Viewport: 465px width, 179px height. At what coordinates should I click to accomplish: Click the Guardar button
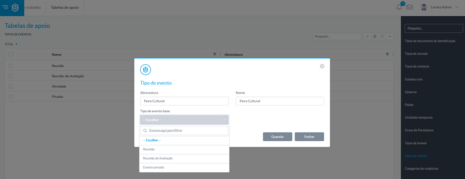click(277, 137)
